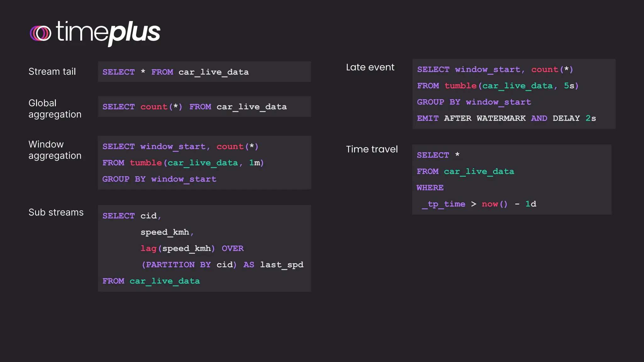This screenshot has height=362, width=644.
Task: Click the Timeplus overlapping-circles logo icon
Action: click(x=40, y=33)
